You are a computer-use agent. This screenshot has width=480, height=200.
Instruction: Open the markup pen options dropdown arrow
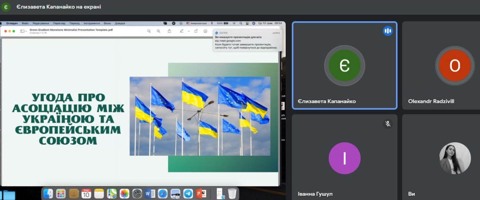(189, 31)
